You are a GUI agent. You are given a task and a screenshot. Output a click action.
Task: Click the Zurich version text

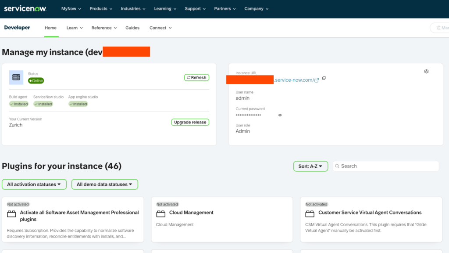[x=16, y=125]
